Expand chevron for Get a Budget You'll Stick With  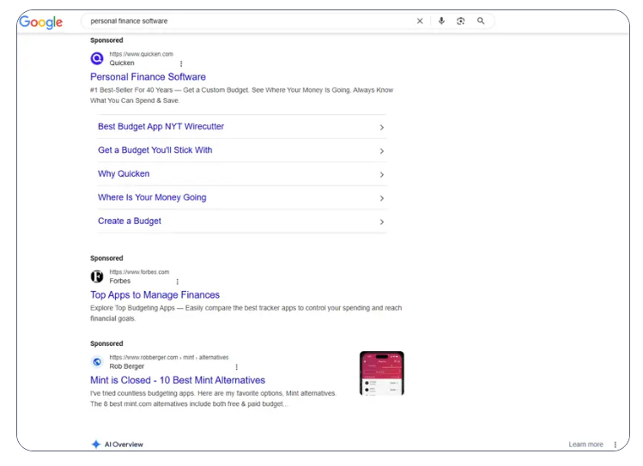[x=381, y=151]
